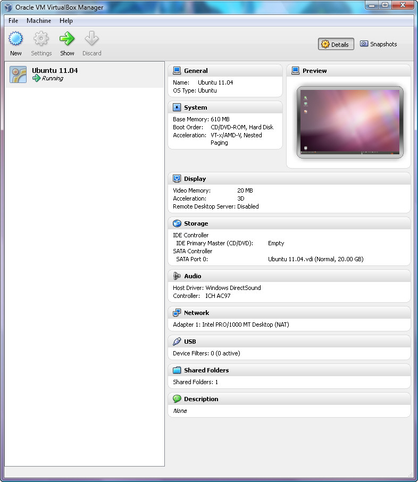
Task: Open the File menu
Action: click(x=13, y=21)
